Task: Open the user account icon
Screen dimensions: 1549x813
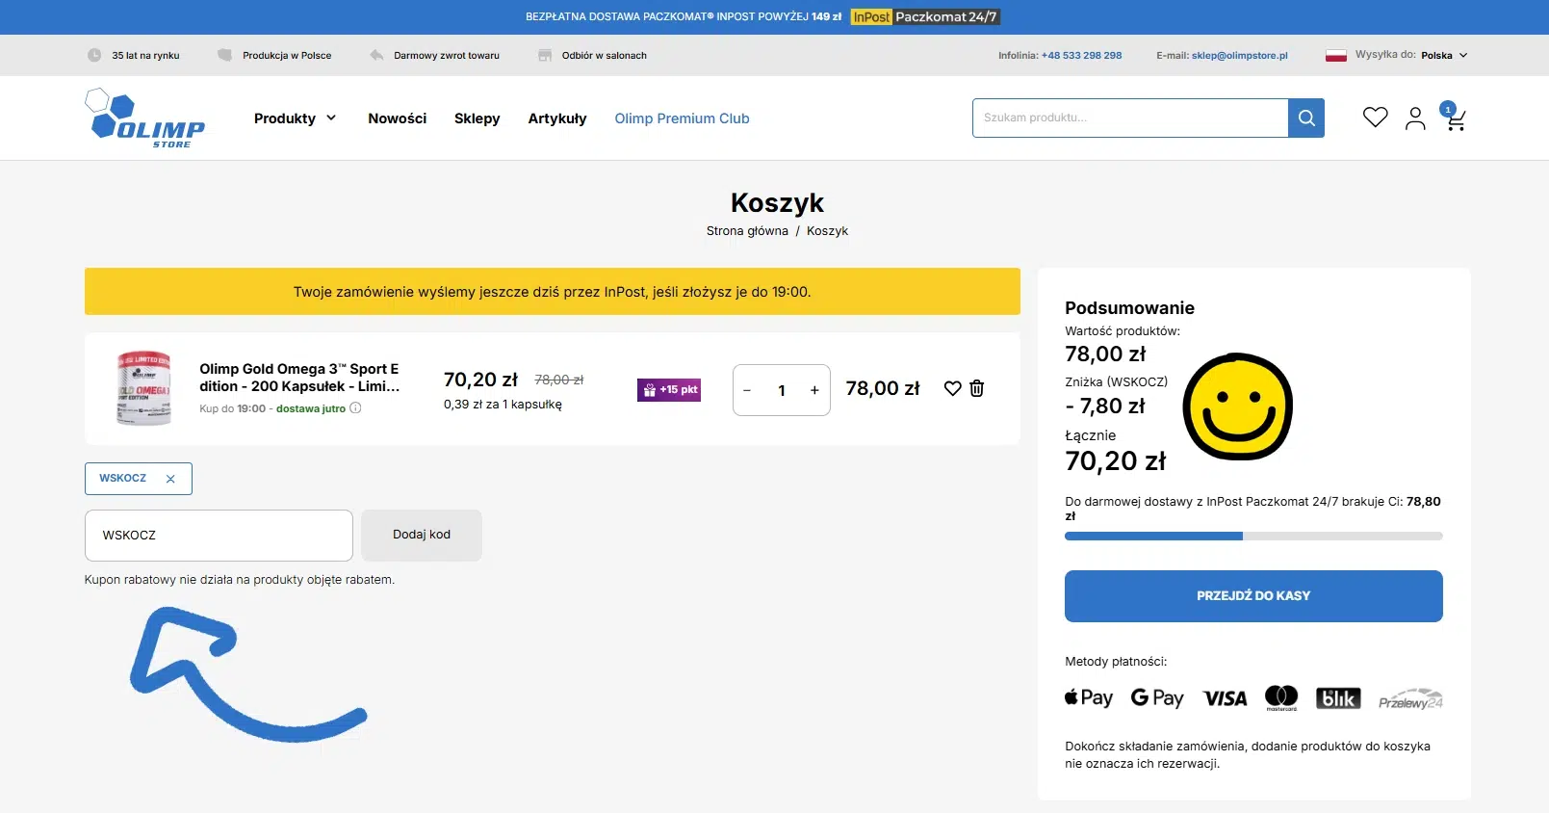Action: tap(1415, 118)
